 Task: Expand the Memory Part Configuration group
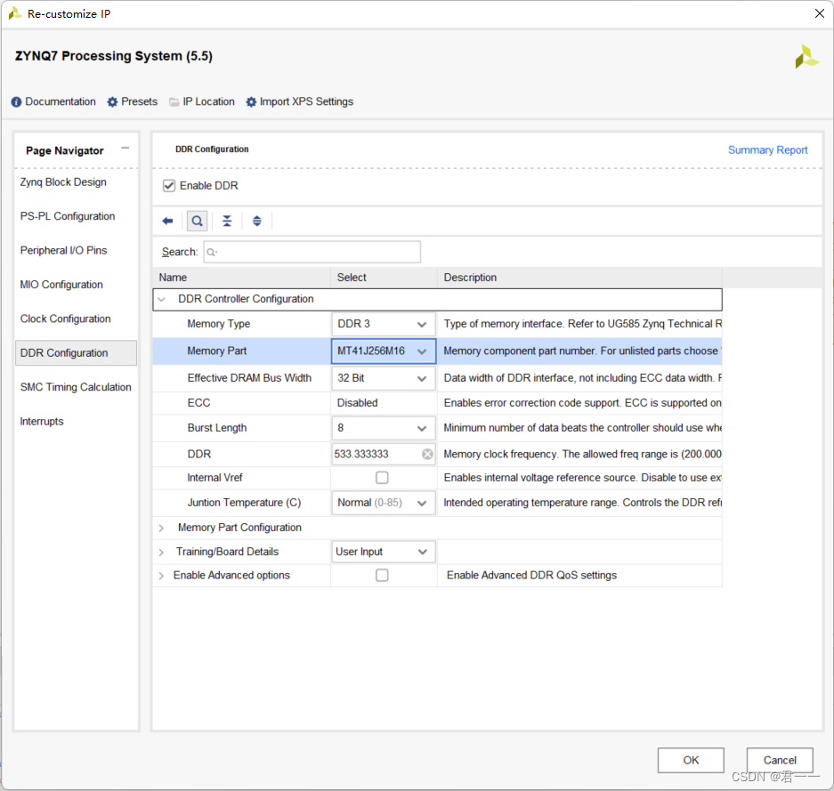[x=161, y=529]
